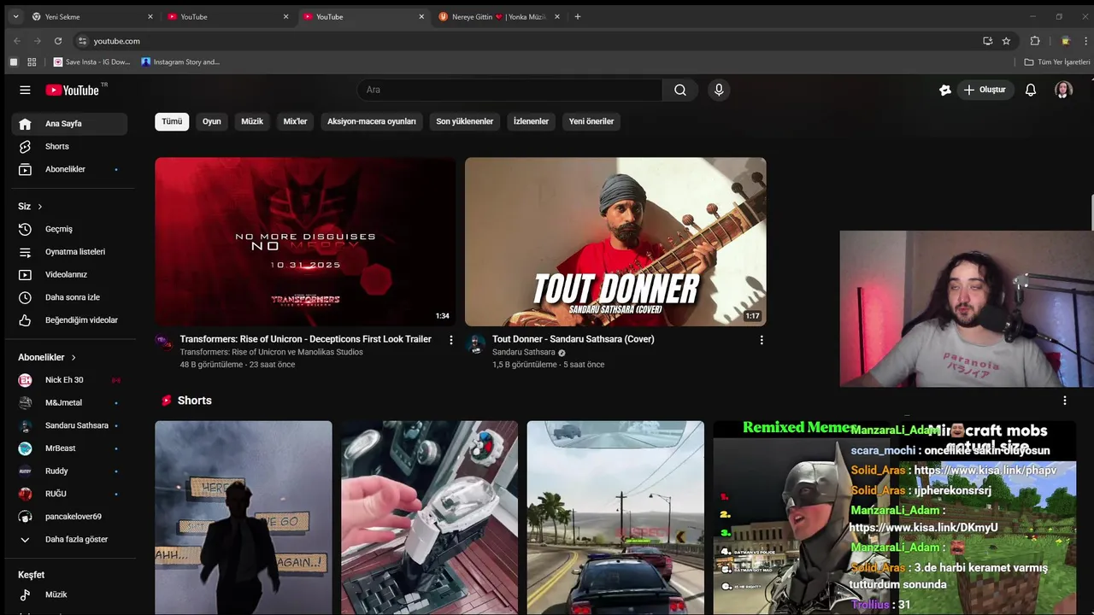
Task: Open a new browser tab
Action: click(578, 16)
